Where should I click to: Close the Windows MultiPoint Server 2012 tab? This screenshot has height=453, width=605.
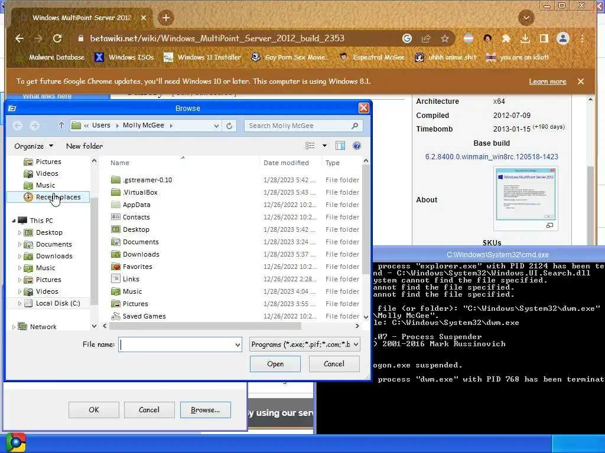tap(144, 18)
